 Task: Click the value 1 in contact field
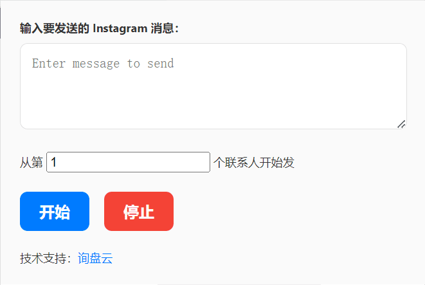pyautogui.click(x=53, y=162)
